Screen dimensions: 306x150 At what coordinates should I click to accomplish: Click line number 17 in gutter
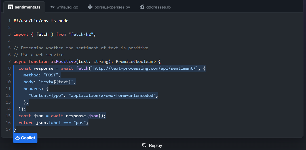tap(9, 130)
